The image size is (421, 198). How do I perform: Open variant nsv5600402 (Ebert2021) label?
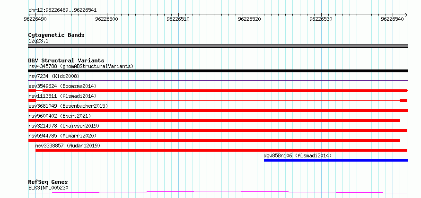click(60, 116)
